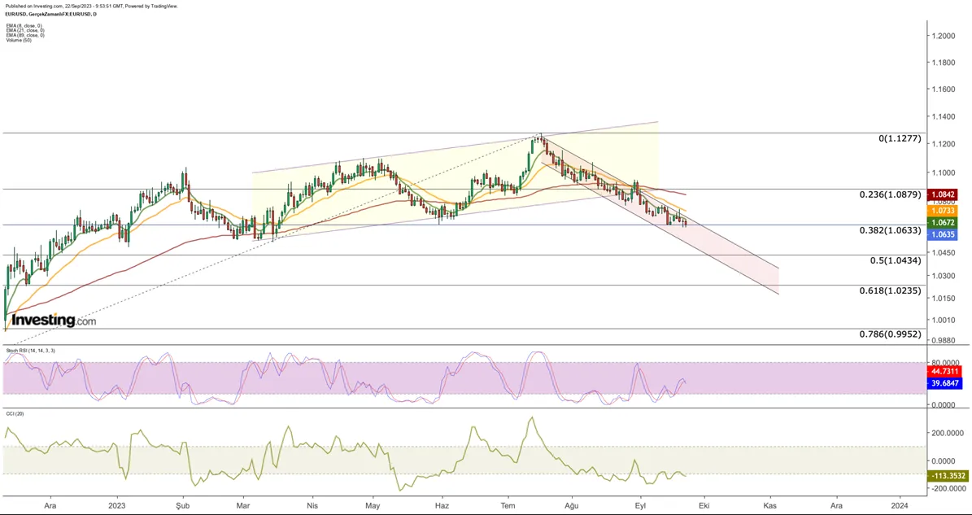Click the 1.1600 price axis label

coord(943,89)
